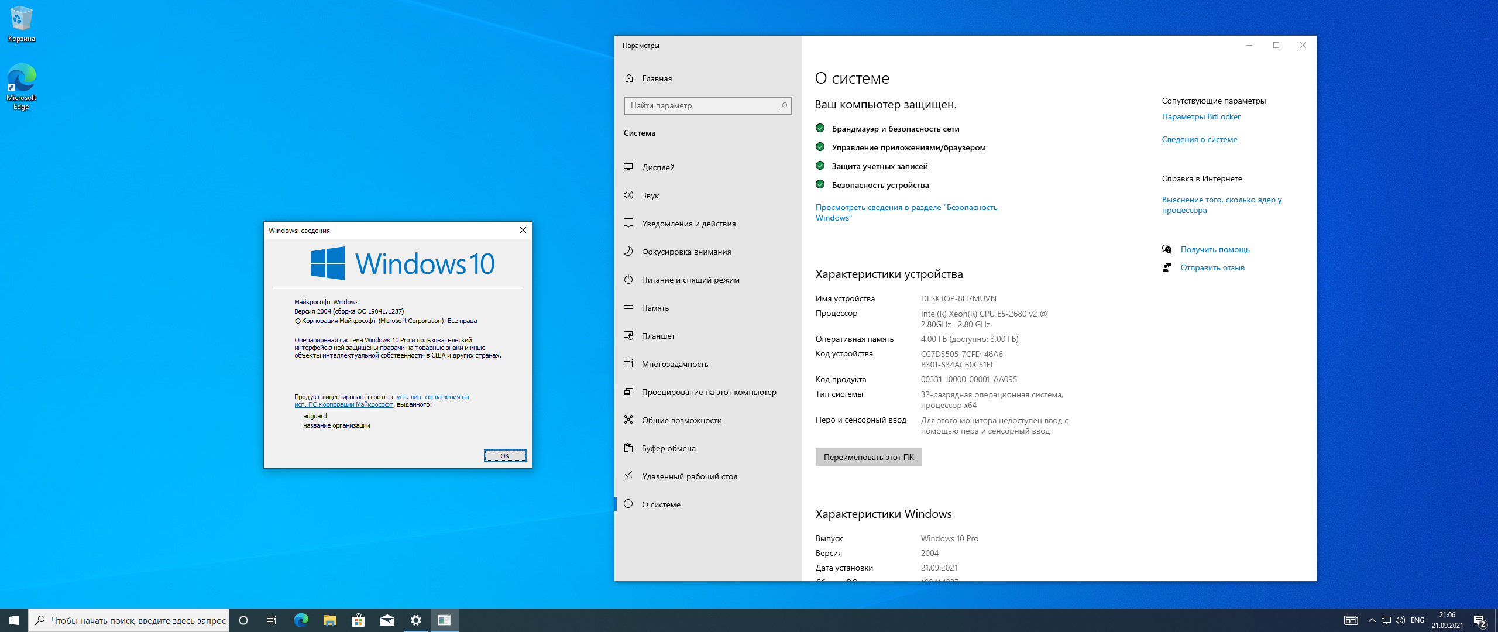Screen dimensions: 1498x632
Task: Click the О системе info icon
Action: click(628, 504)
